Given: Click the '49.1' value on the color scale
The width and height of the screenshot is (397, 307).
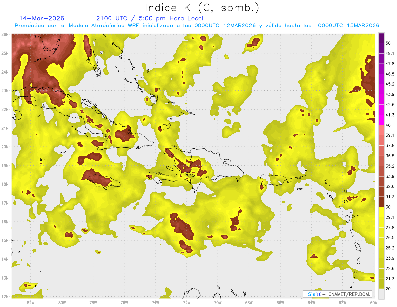Looking at the screenshot, I should pyautogui.click(x=390, y=53).
